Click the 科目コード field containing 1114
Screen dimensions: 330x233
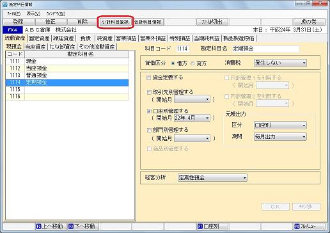pyautogui.click(x=182, y=49)
